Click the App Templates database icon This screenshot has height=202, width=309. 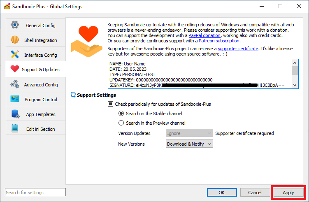(x=15, y=114)
